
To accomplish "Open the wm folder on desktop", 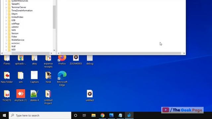I will click(x=21, y=77).
